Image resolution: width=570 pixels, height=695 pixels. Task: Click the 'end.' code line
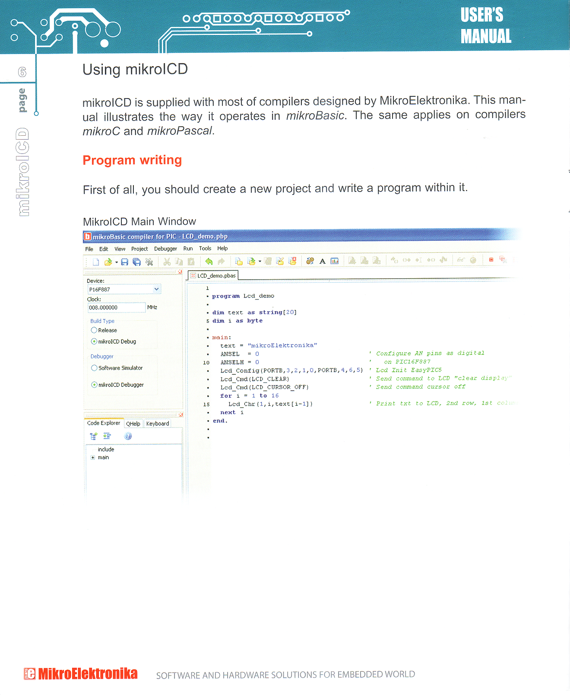pyautogui.click(x=220, y=421)
